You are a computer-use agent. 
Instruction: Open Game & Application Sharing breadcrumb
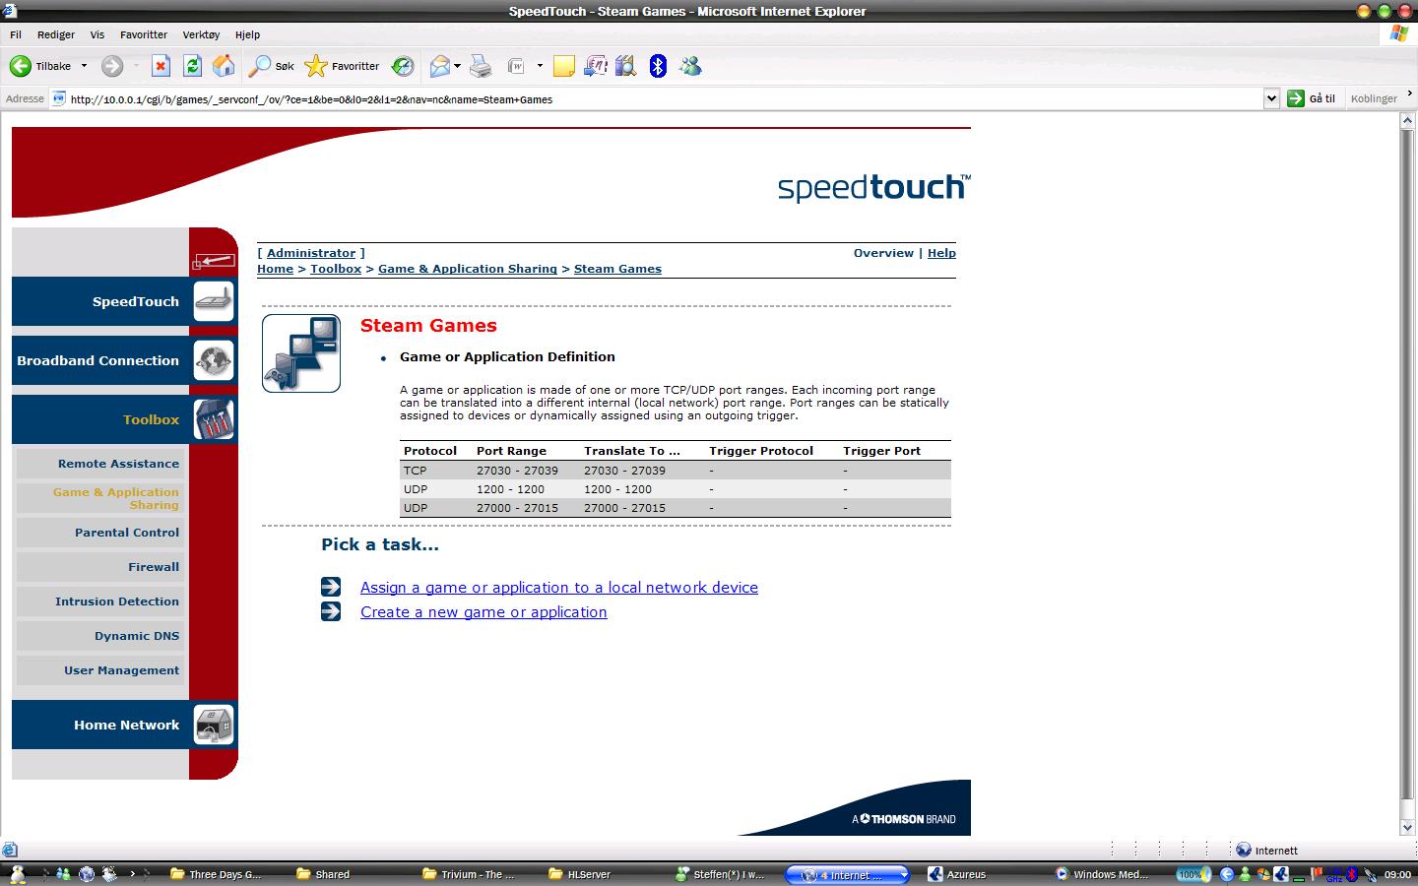(x=468, y=269)
